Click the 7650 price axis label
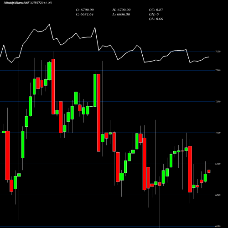 click(218, 52)
